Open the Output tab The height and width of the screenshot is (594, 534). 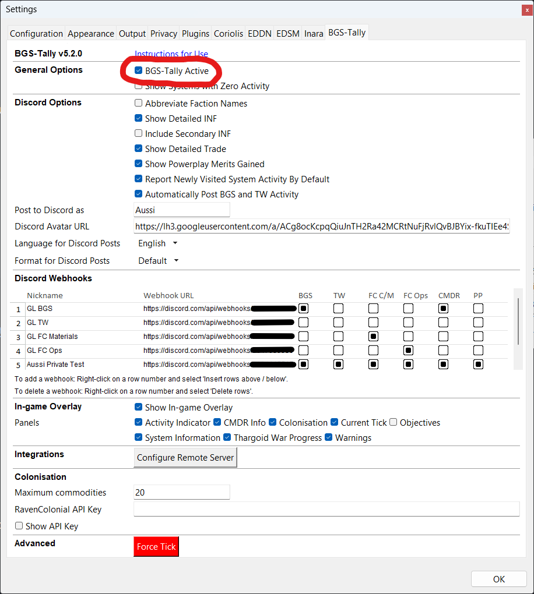(132, 34)
